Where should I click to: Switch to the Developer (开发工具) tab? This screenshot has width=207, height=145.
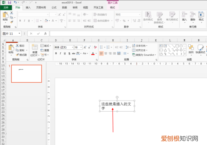tap(98, 8)
